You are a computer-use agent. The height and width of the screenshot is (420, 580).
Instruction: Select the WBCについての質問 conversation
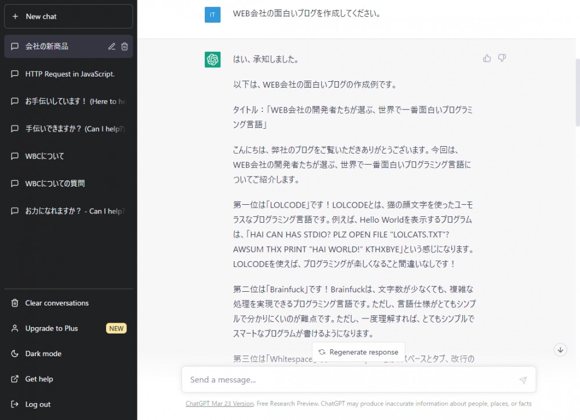click(x=55, y=184)
